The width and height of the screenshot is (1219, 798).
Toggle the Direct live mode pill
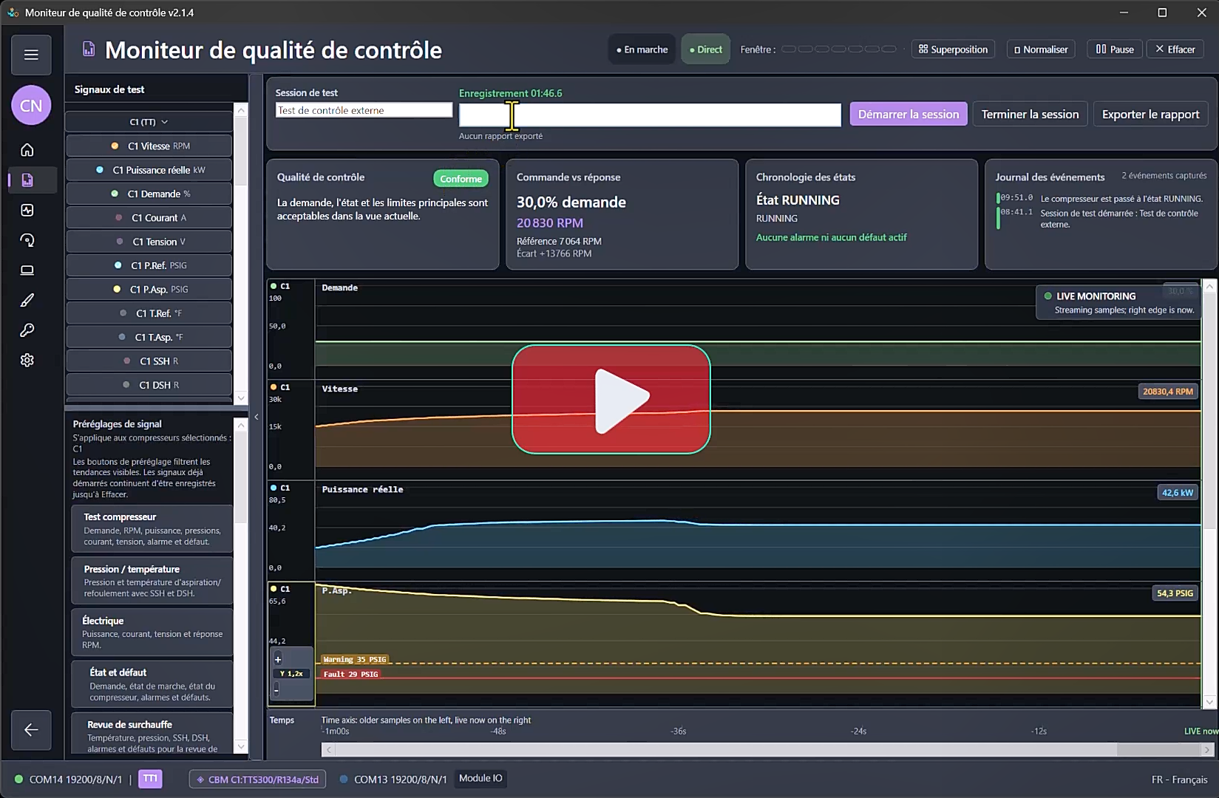[705, 50]
